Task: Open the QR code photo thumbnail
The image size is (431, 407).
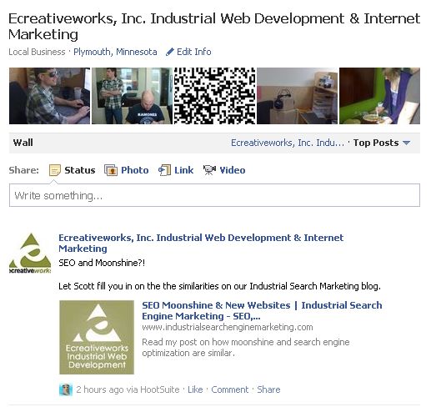Action: (x=214, y=96)
